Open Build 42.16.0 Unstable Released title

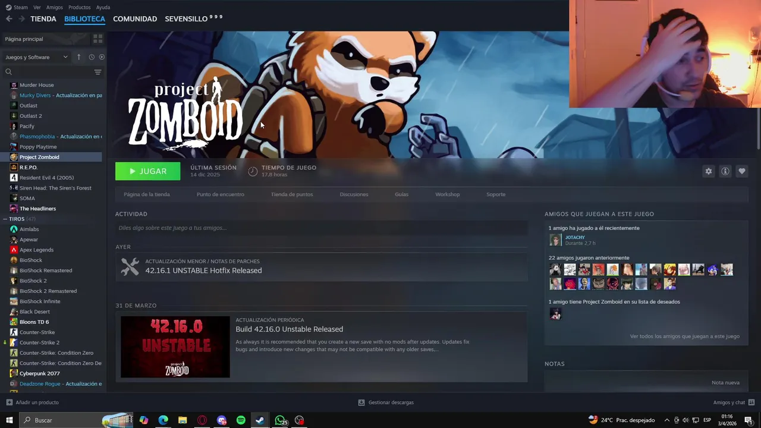(x=289, y=329)
